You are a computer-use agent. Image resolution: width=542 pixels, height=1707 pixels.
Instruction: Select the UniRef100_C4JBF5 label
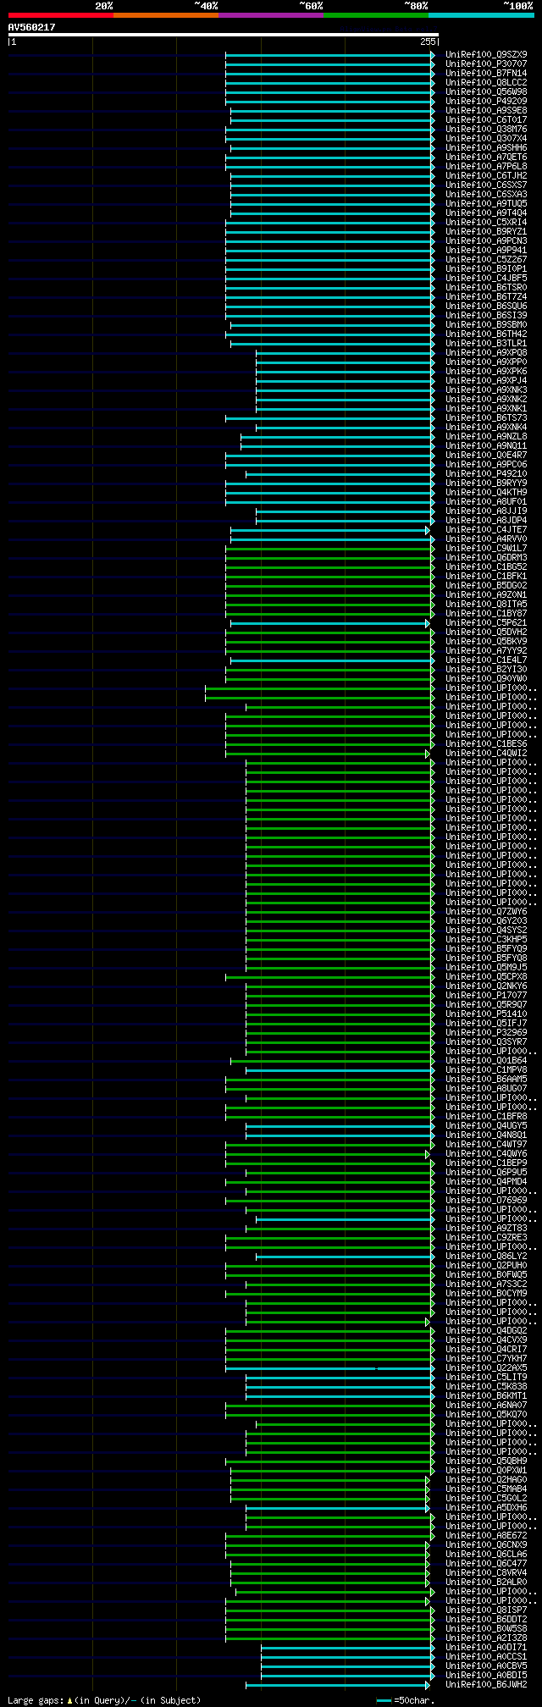(x=486, y=278)
